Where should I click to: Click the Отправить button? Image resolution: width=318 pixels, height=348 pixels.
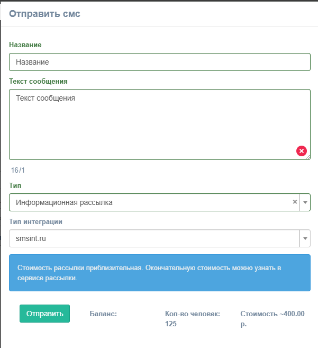44,314
